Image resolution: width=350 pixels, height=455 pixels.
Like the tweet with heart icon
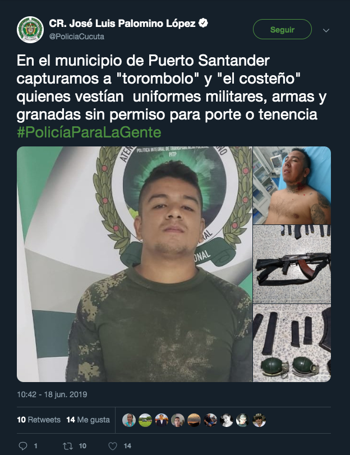pos(113,445)
